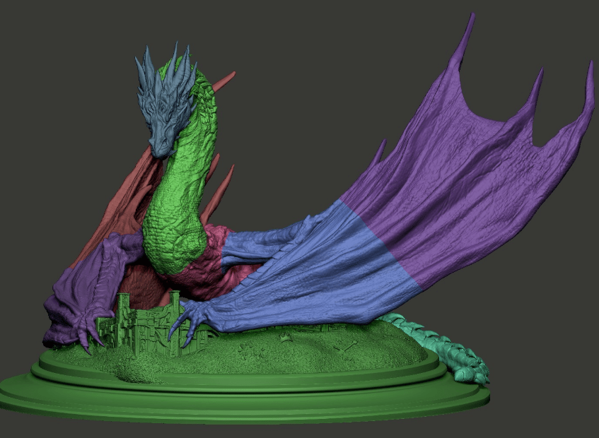Select the dragon's snout tip
599x438 pixels.
click(161, 150)
